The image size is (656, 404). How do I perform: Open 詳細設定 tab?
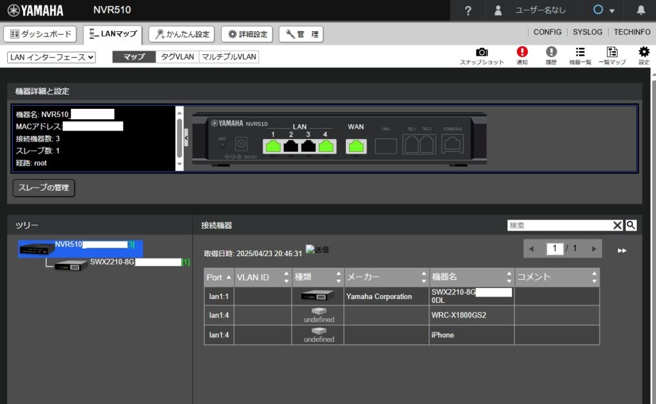click(x=247, y=34)
